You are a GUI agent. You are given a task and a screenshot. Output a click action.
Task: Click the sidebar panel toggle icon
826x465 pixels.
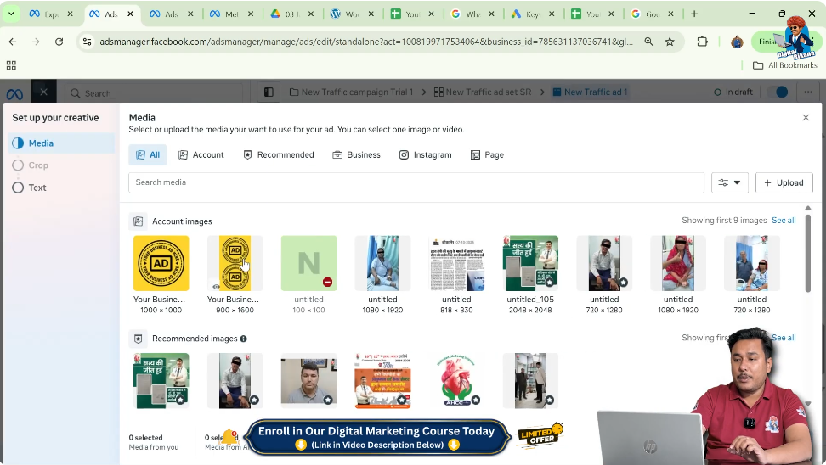[x=269, y=92]
